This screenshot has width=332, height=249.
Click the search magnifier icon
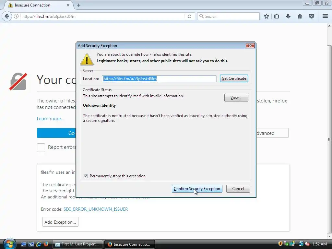tap(201, 16)
